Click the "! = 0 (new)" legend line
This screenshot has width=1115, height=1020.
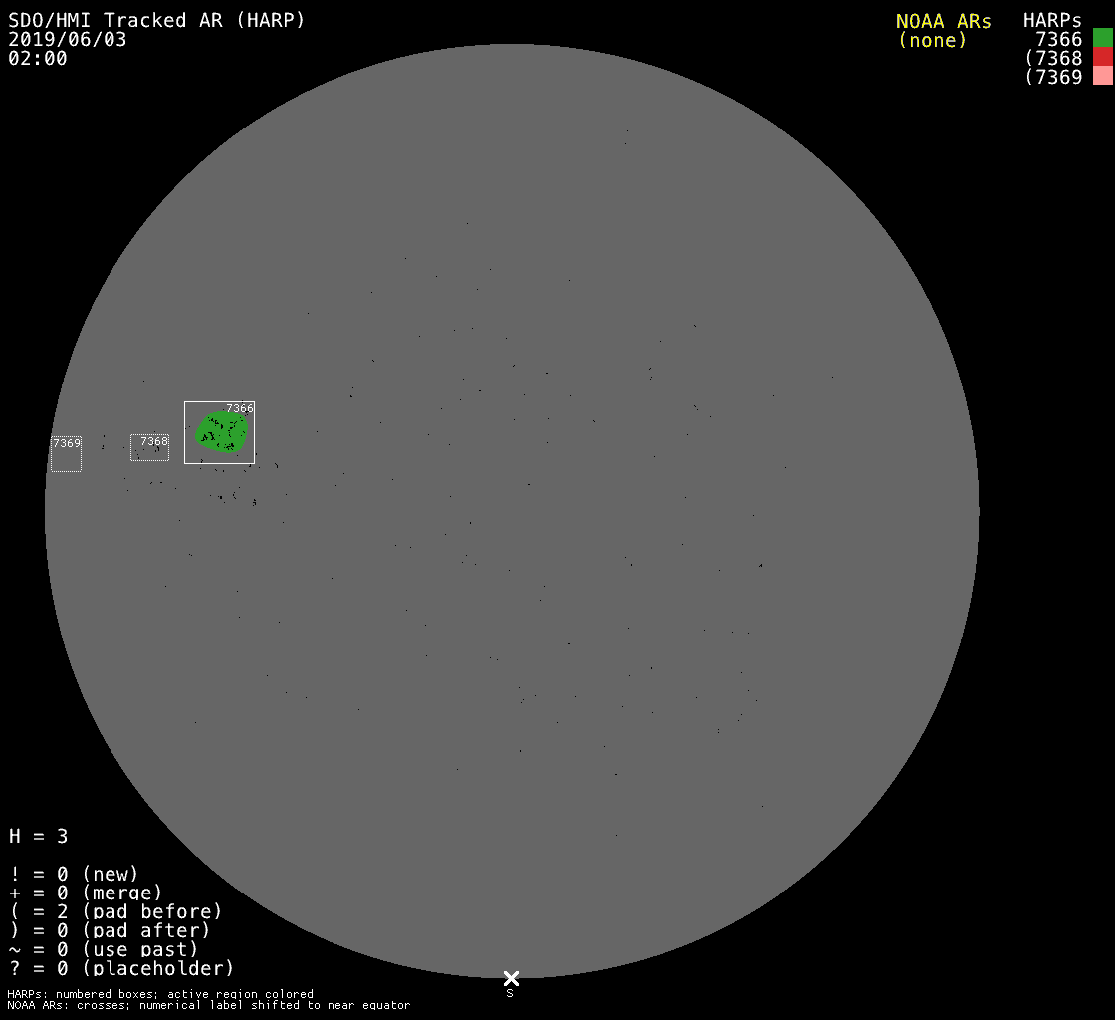pos(74,874)
